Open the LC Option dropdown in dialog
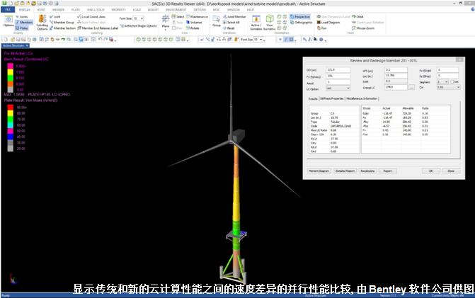 [x=338, y=88]
